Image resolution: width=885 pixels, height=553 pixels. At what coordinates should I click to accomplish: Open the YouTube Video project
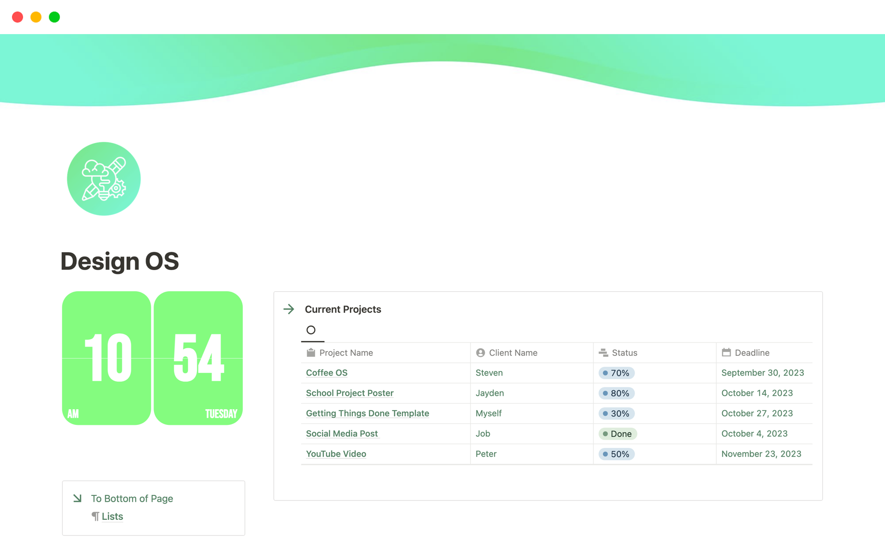(336, 454)
